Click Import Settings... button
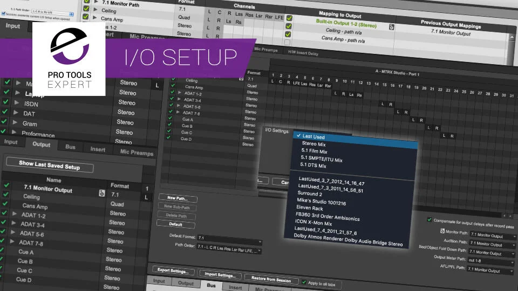The width and height of the screenshot is (518, 291). point(220,275)
